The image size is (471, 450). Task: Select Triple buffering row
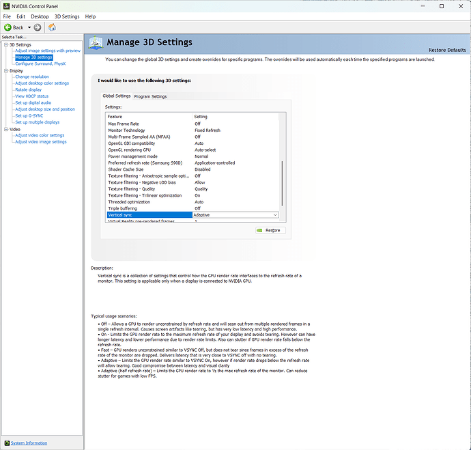pos(192,208)
